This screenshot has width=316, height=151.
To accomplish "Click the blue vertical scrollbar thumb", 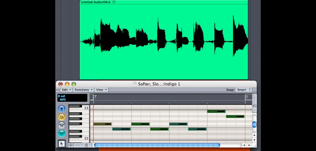I will (254, 125).
